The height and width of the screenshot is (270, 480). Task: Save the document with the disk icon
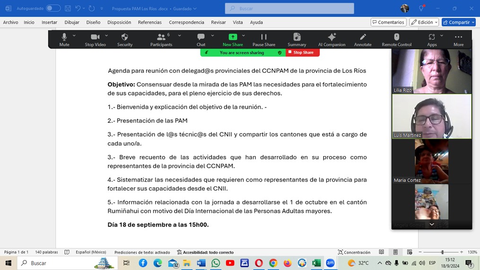click(68, 8)
